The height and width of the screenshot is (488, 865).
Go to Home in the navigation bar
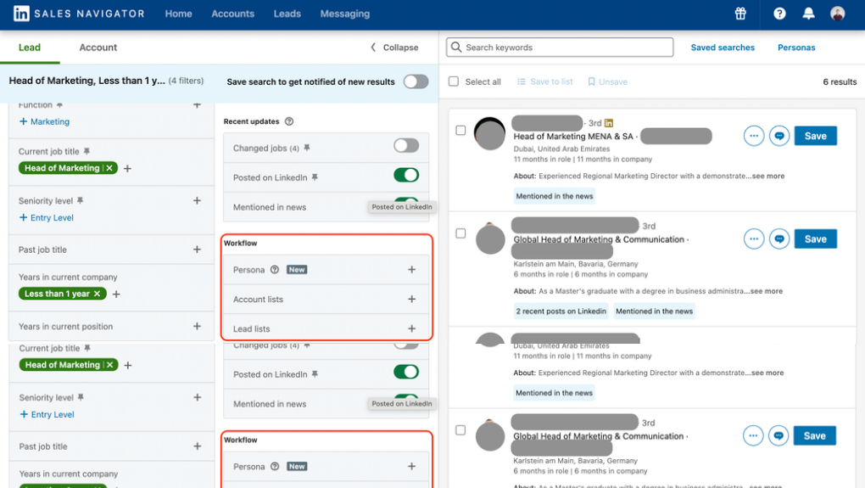click(179, 14)
